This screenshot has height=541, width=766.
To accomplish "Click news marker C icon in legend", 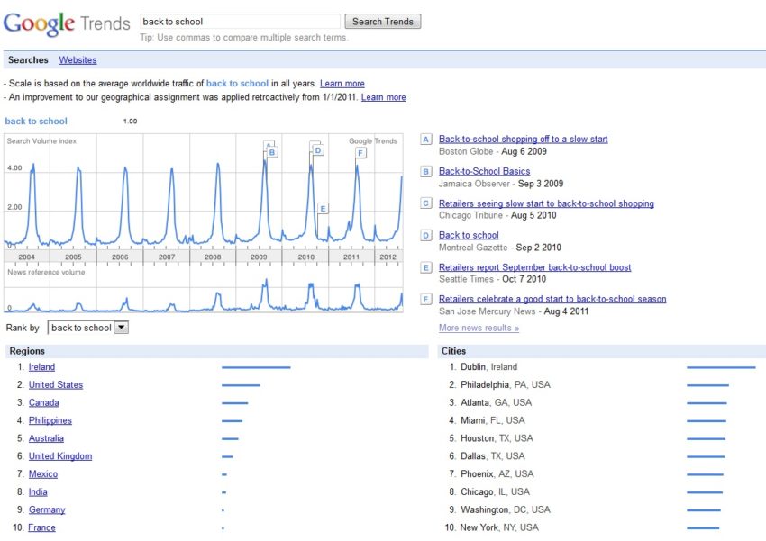I will pos(426,203).
